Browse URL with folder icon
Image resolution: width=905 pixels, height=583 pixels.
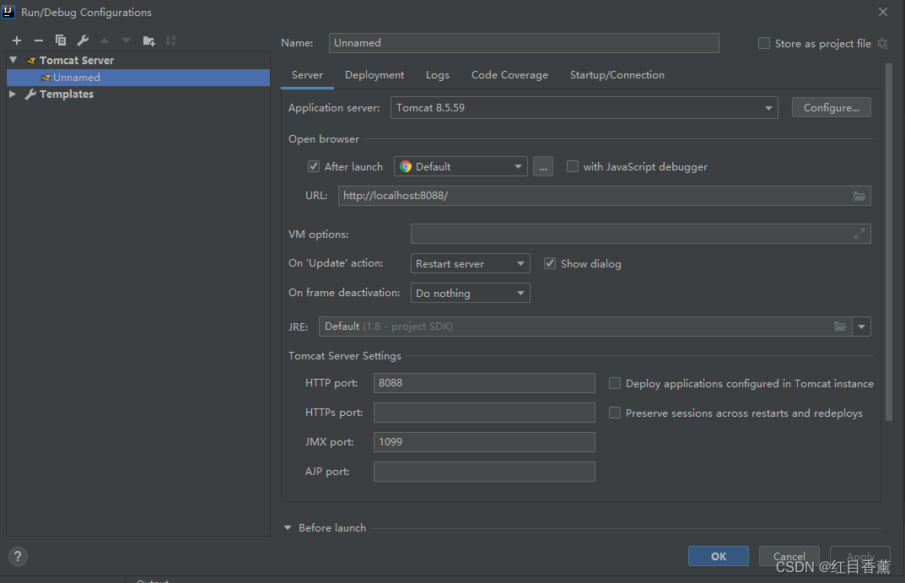tap(859, 196)
